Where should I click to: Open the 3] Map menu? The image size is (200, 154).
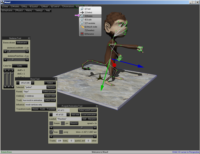pyautogui.click(x=24, y=7)
